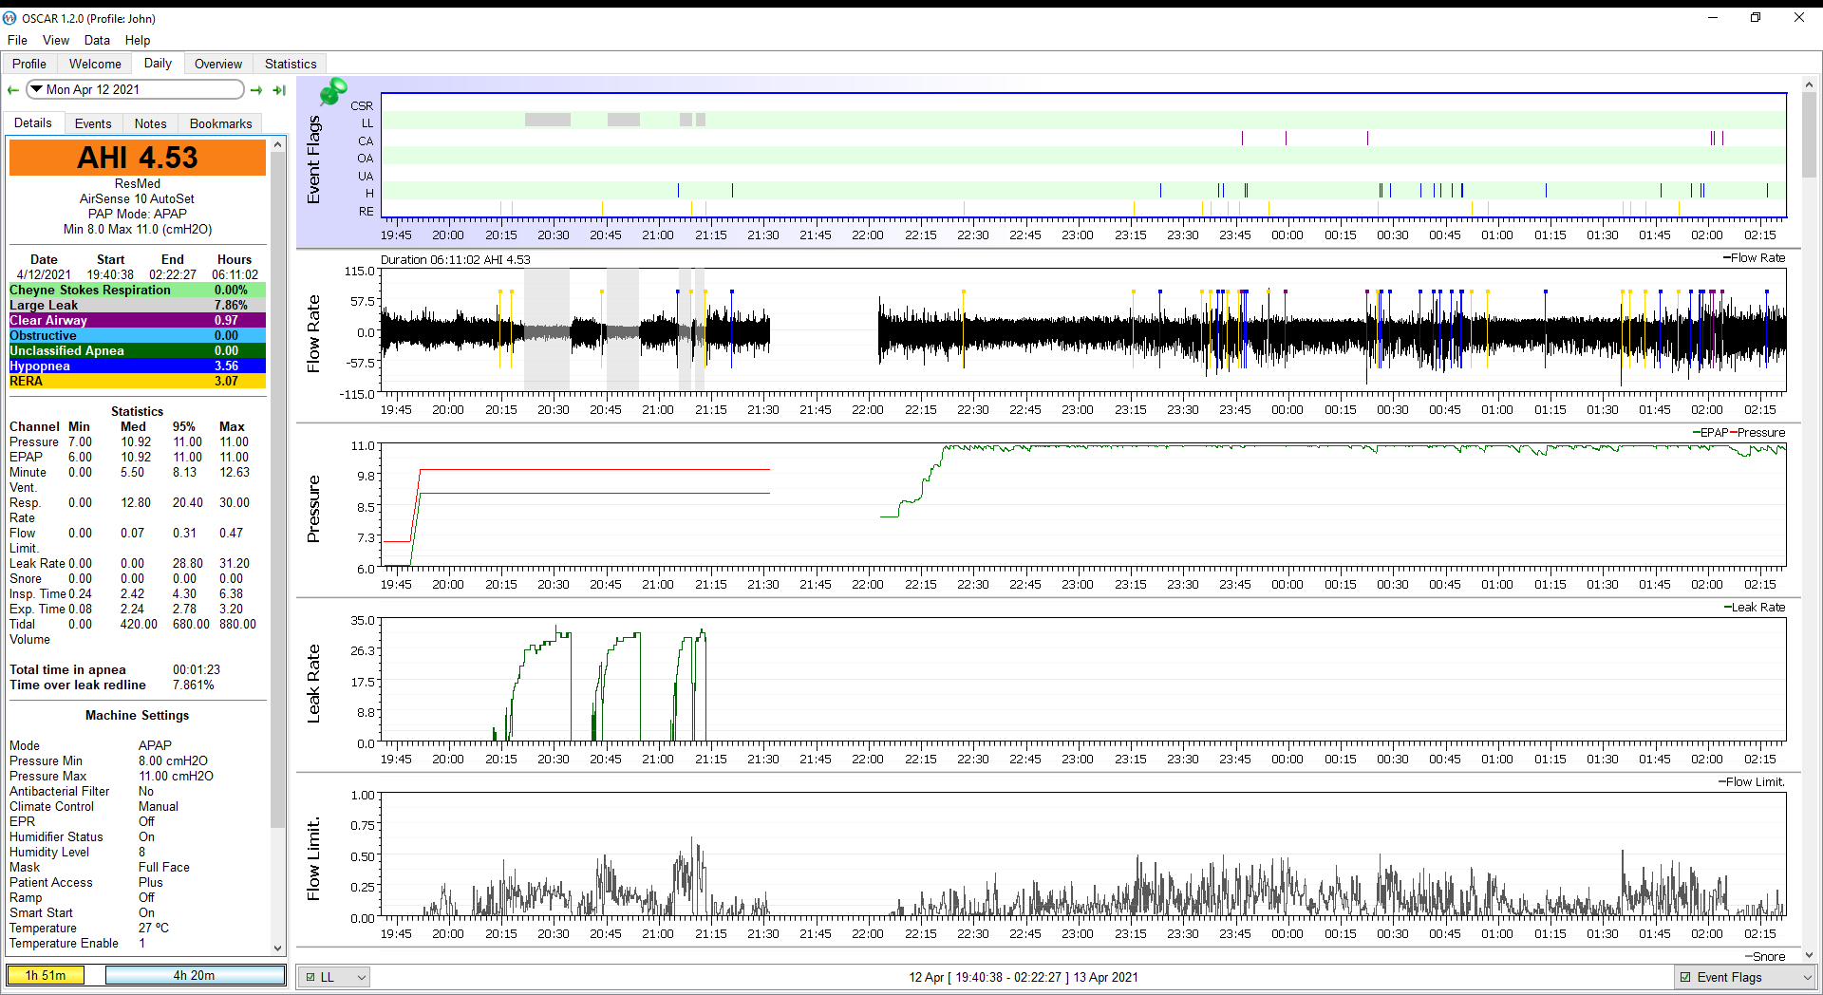Click the RERA yellow row
The width and height of the screenshot is (1823, 995).
tap(138, 381)
